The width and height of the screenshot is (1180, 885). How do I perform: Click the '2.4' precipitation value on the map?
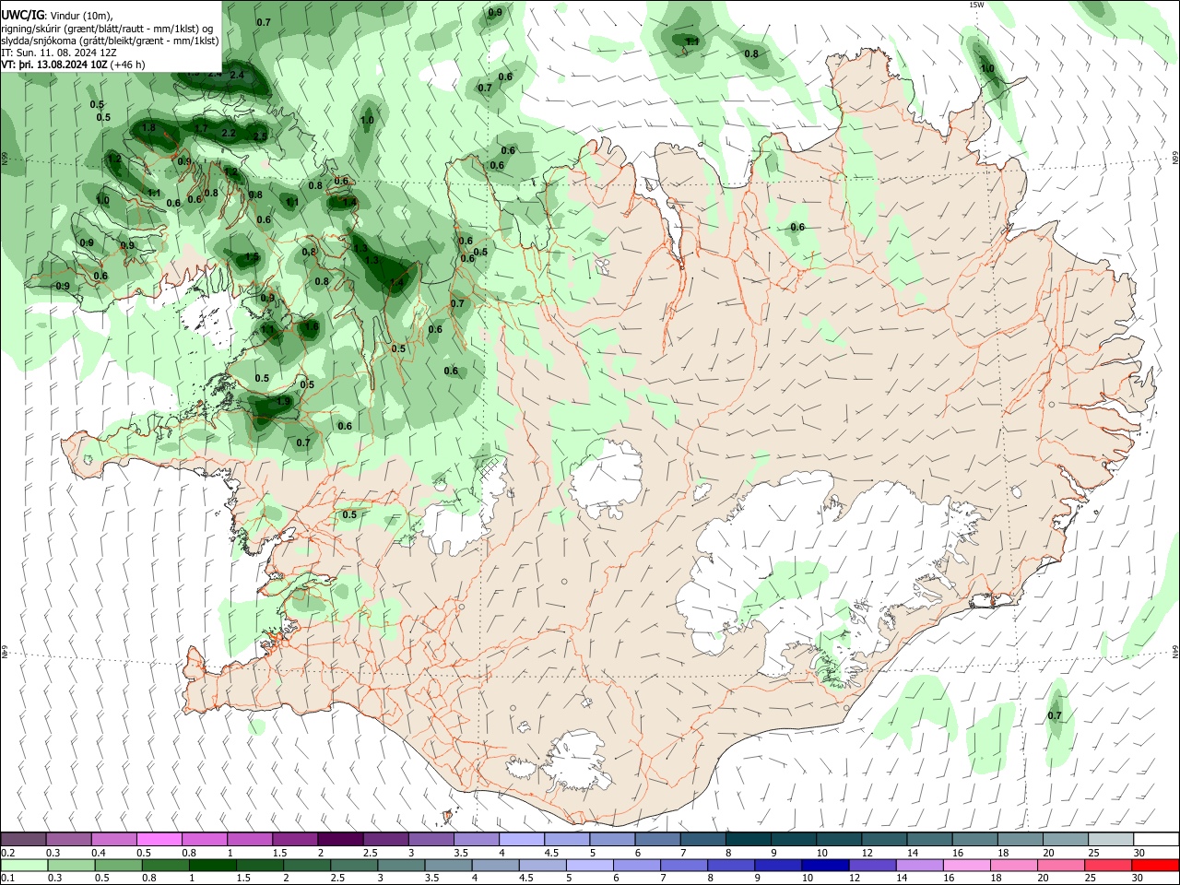[x=237, y=76]
